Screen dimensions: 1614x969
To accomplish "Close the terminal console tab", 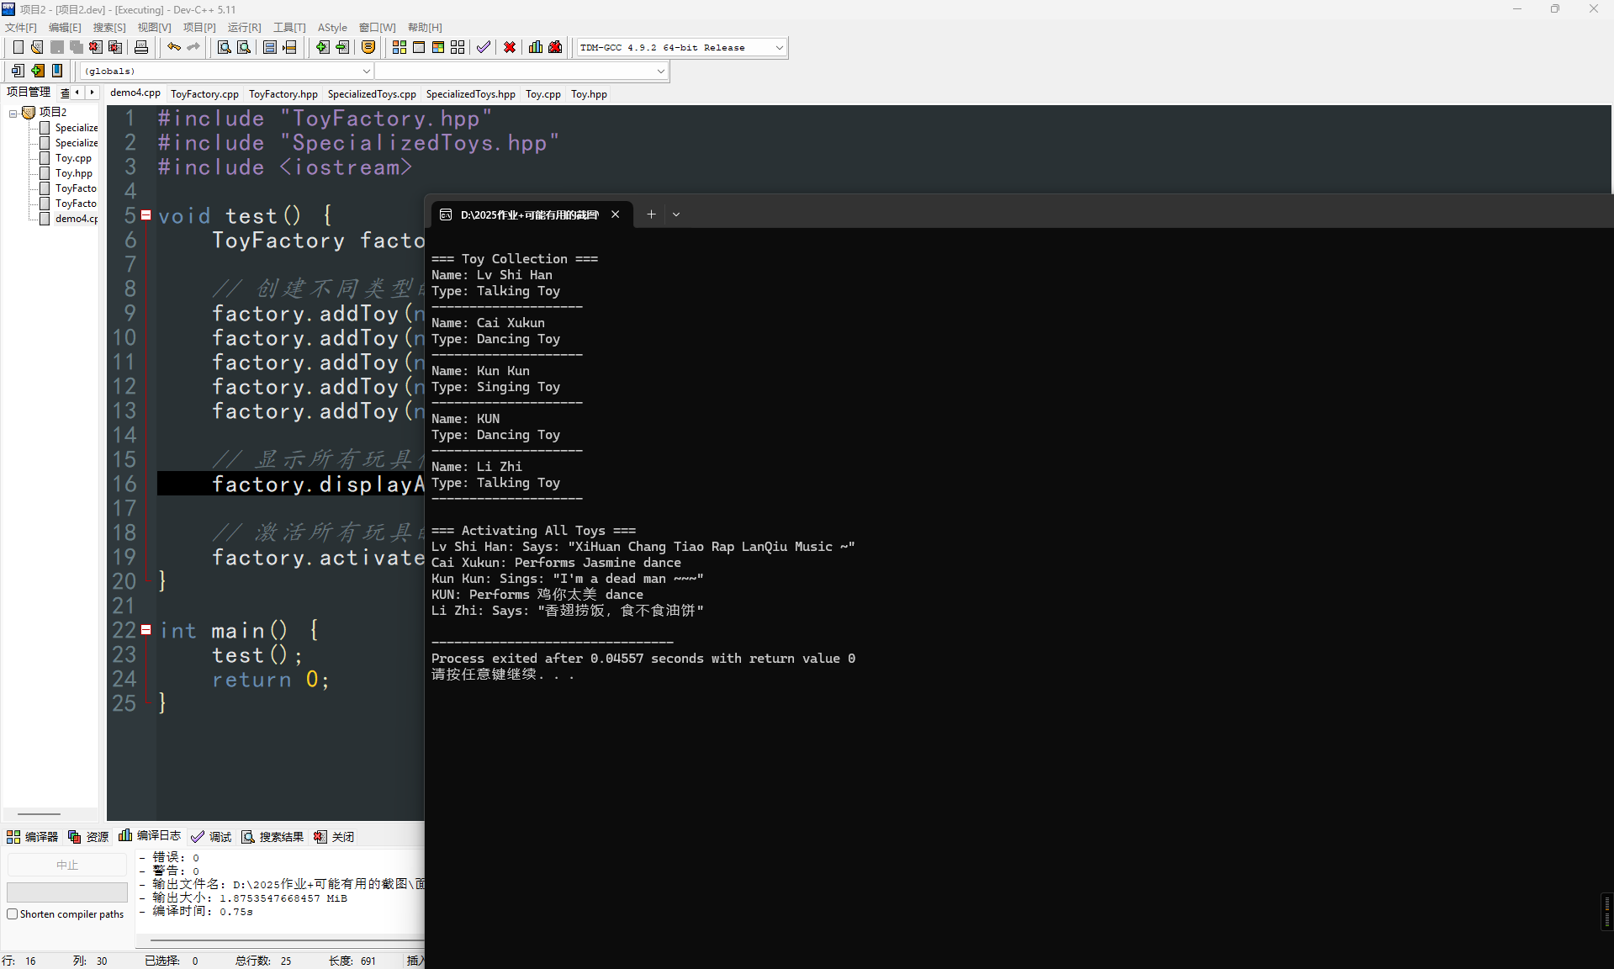I will point(616,214).
